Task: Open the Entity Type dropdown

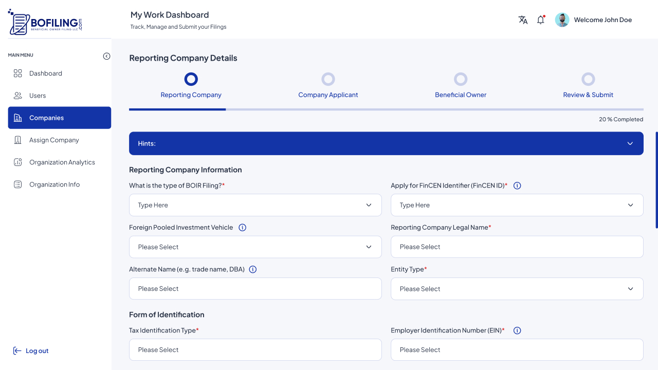Action: click(517, 289)
